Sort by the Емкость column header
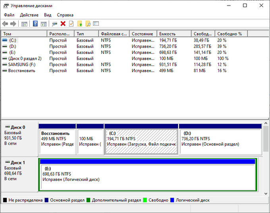The height and width of the screenshot is (213, 270). (x=174, y=34)
